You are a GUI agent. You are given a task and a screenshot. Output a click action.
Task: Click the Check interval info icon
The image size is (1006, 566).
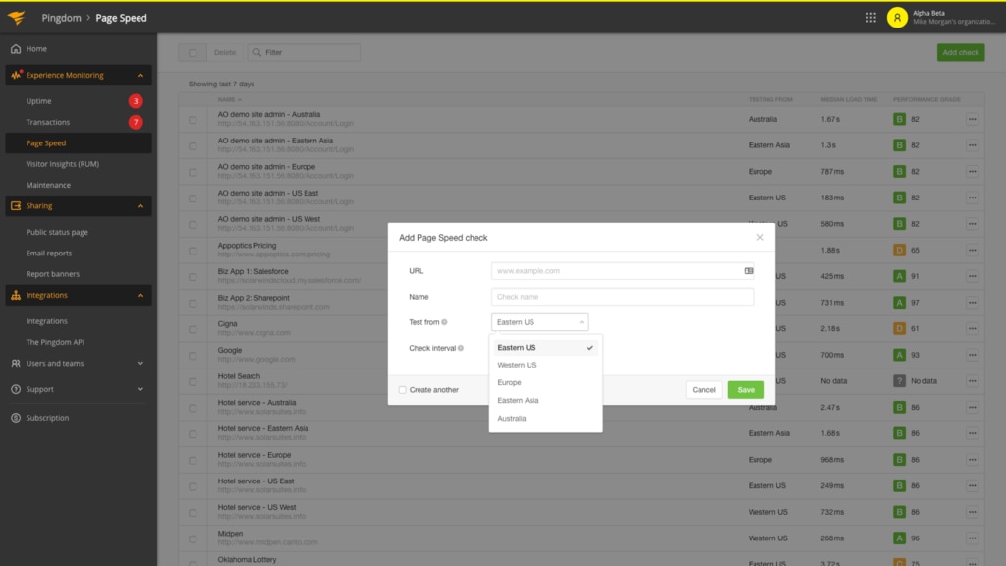(461, 349)
